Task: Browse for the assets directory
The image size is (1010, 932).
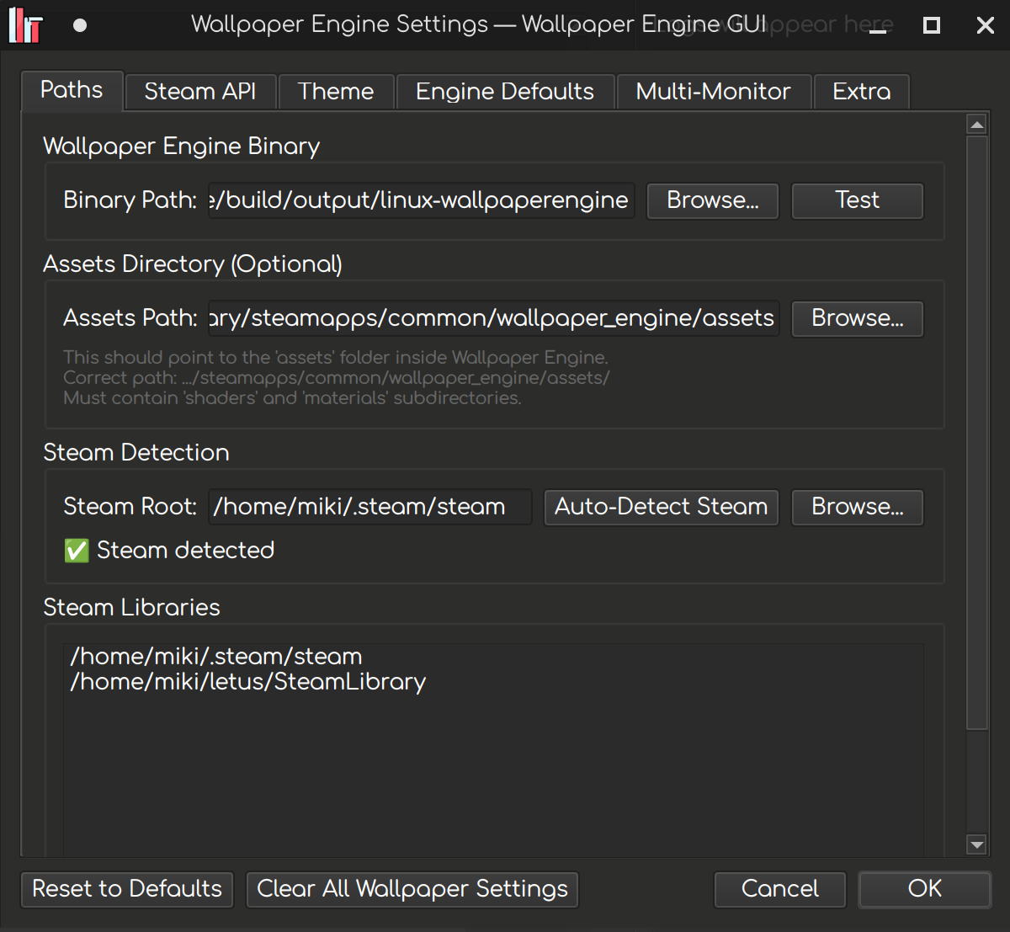Action: click(x=858, y=318)
